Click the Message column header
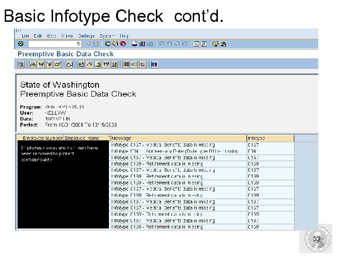This screenshot has height=256, width=341. tap(179, 138)
